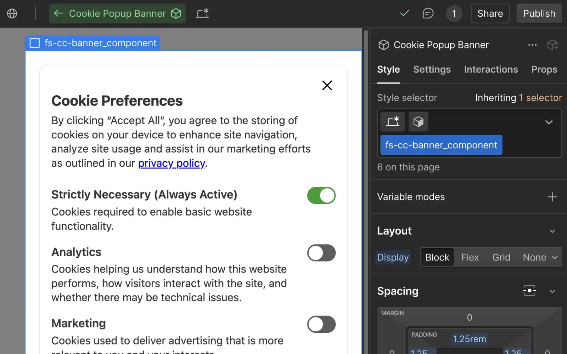Click the top padding 1.25rem value
The width and height of the screenshot is (567, 354).
[469, 339]
